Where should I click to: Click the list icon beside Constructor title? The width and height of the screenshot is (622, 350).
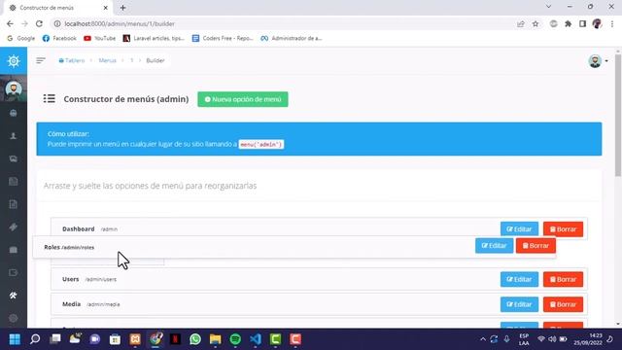click(50, 98)
